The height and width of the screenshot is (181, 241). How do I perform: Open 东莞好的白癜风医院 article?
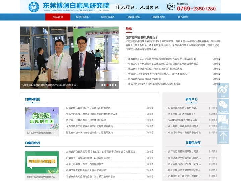point(100,152)
